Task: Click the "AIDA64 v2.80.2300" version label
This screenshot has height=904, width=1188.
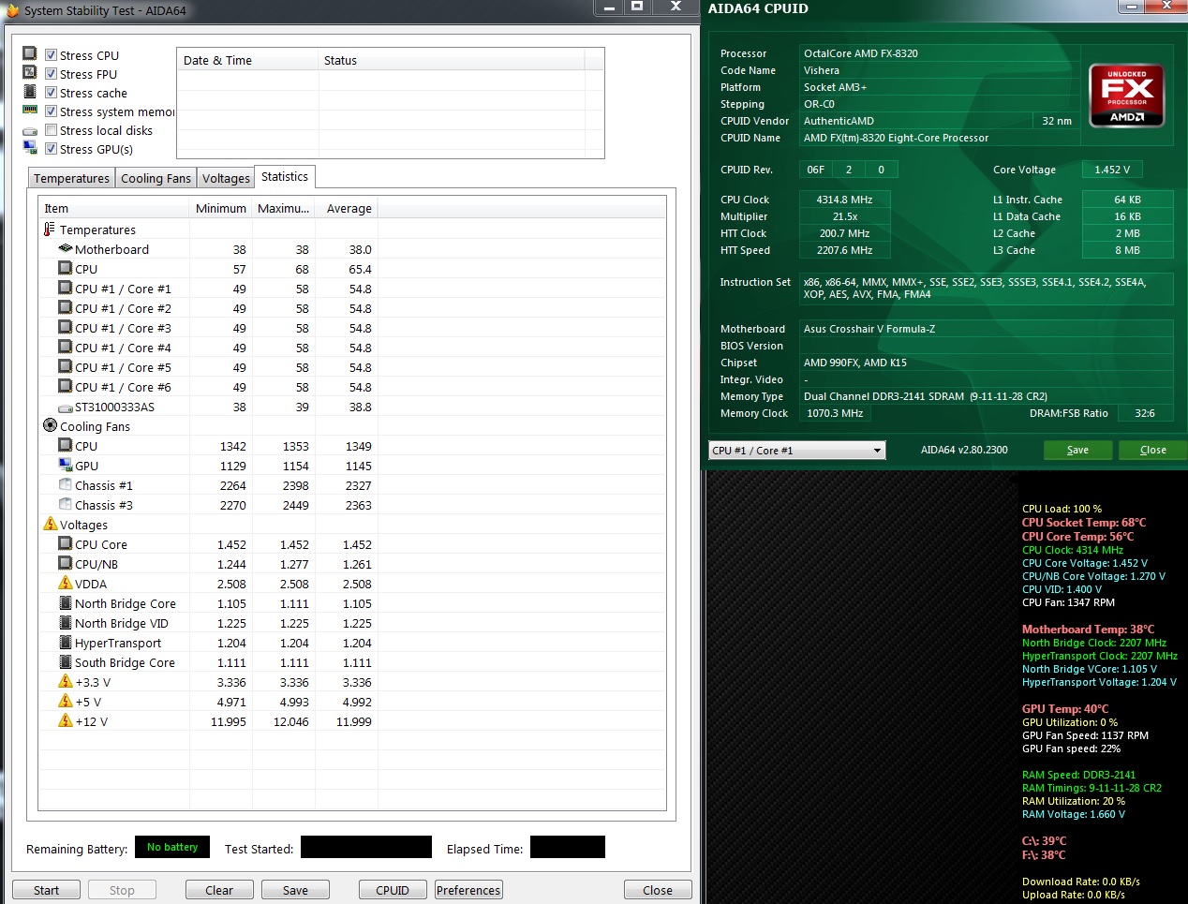Action: (964, 450)
